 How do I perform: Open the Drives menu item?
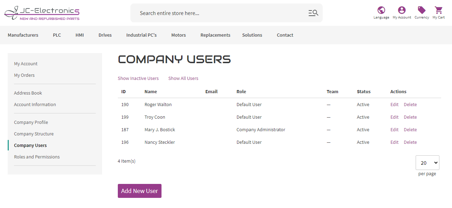pos(105,35)
